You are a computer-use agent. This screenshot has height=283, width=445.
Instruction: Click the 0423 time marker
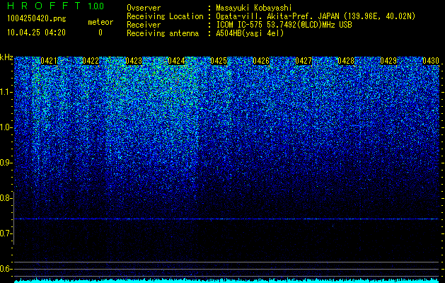tap(134, 61)
